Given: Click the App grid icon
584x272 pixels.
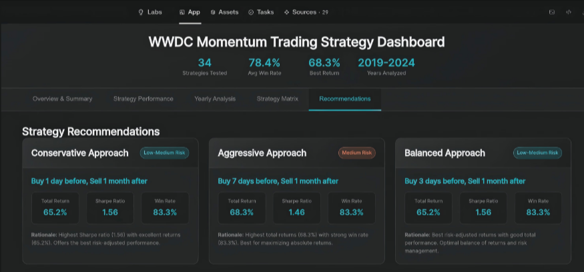Looking at the screenshot, I should 182,12.
